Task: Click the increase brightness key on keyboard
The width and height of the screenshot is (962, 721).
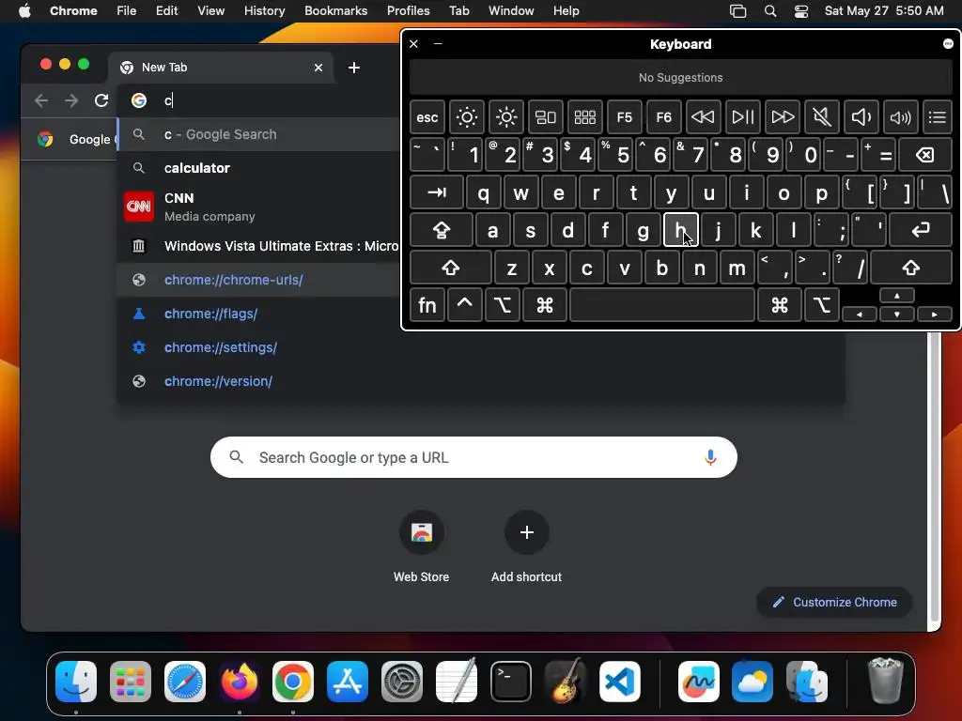Action: pos(506,117)
